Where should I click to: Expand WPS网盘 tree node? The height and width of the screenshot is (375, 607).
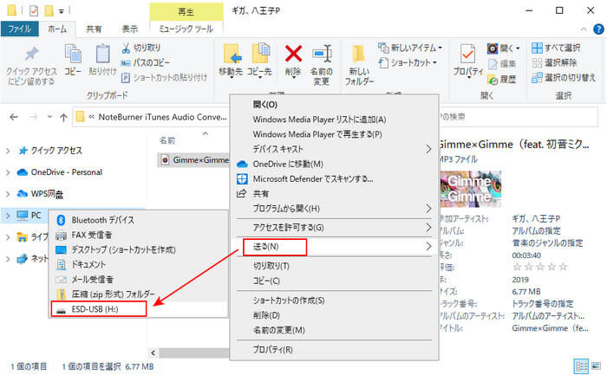click(x=8, y=194)
